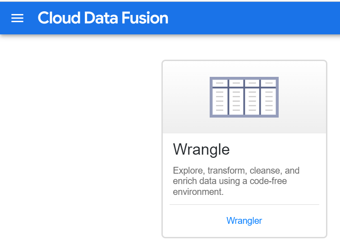
Task: Click the word "Cloud" in the header
Action: coord(56,18)
